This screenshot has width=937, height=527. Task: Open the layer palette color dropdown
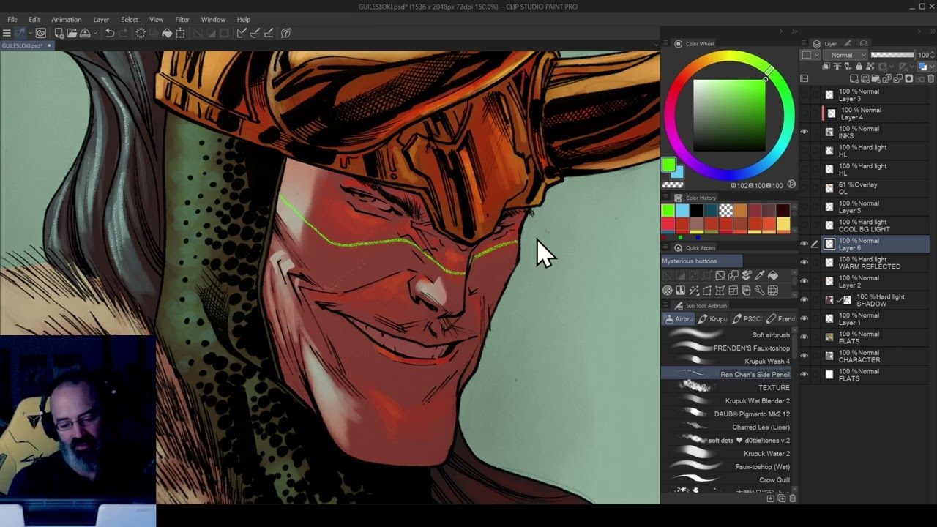click(810, 55)
